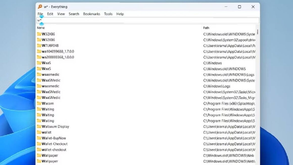Select the lowercase wallet folder icon

click(x=39, y=132)
